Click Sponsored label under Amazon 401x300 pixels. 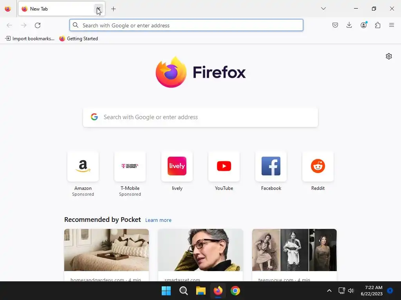(x=83, y=194)
